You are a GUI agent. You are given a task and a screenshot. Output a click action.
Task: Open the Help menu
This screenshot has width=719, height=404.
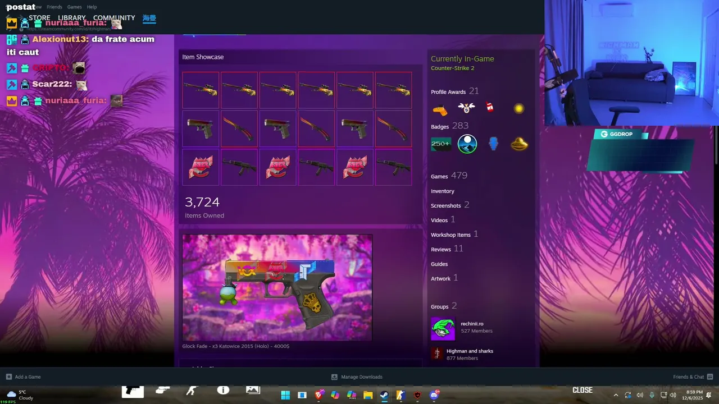coord(92,7)
